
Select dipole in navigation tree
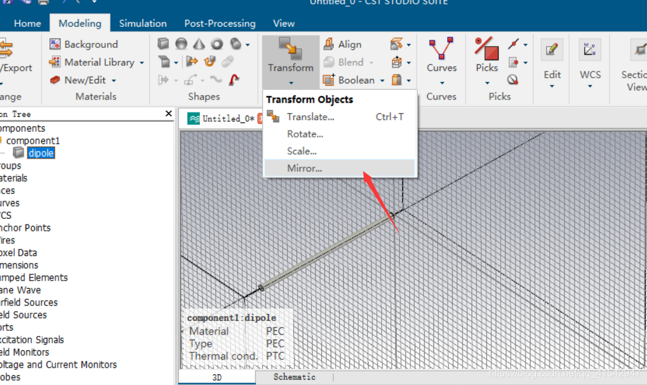tap(41, 153)
